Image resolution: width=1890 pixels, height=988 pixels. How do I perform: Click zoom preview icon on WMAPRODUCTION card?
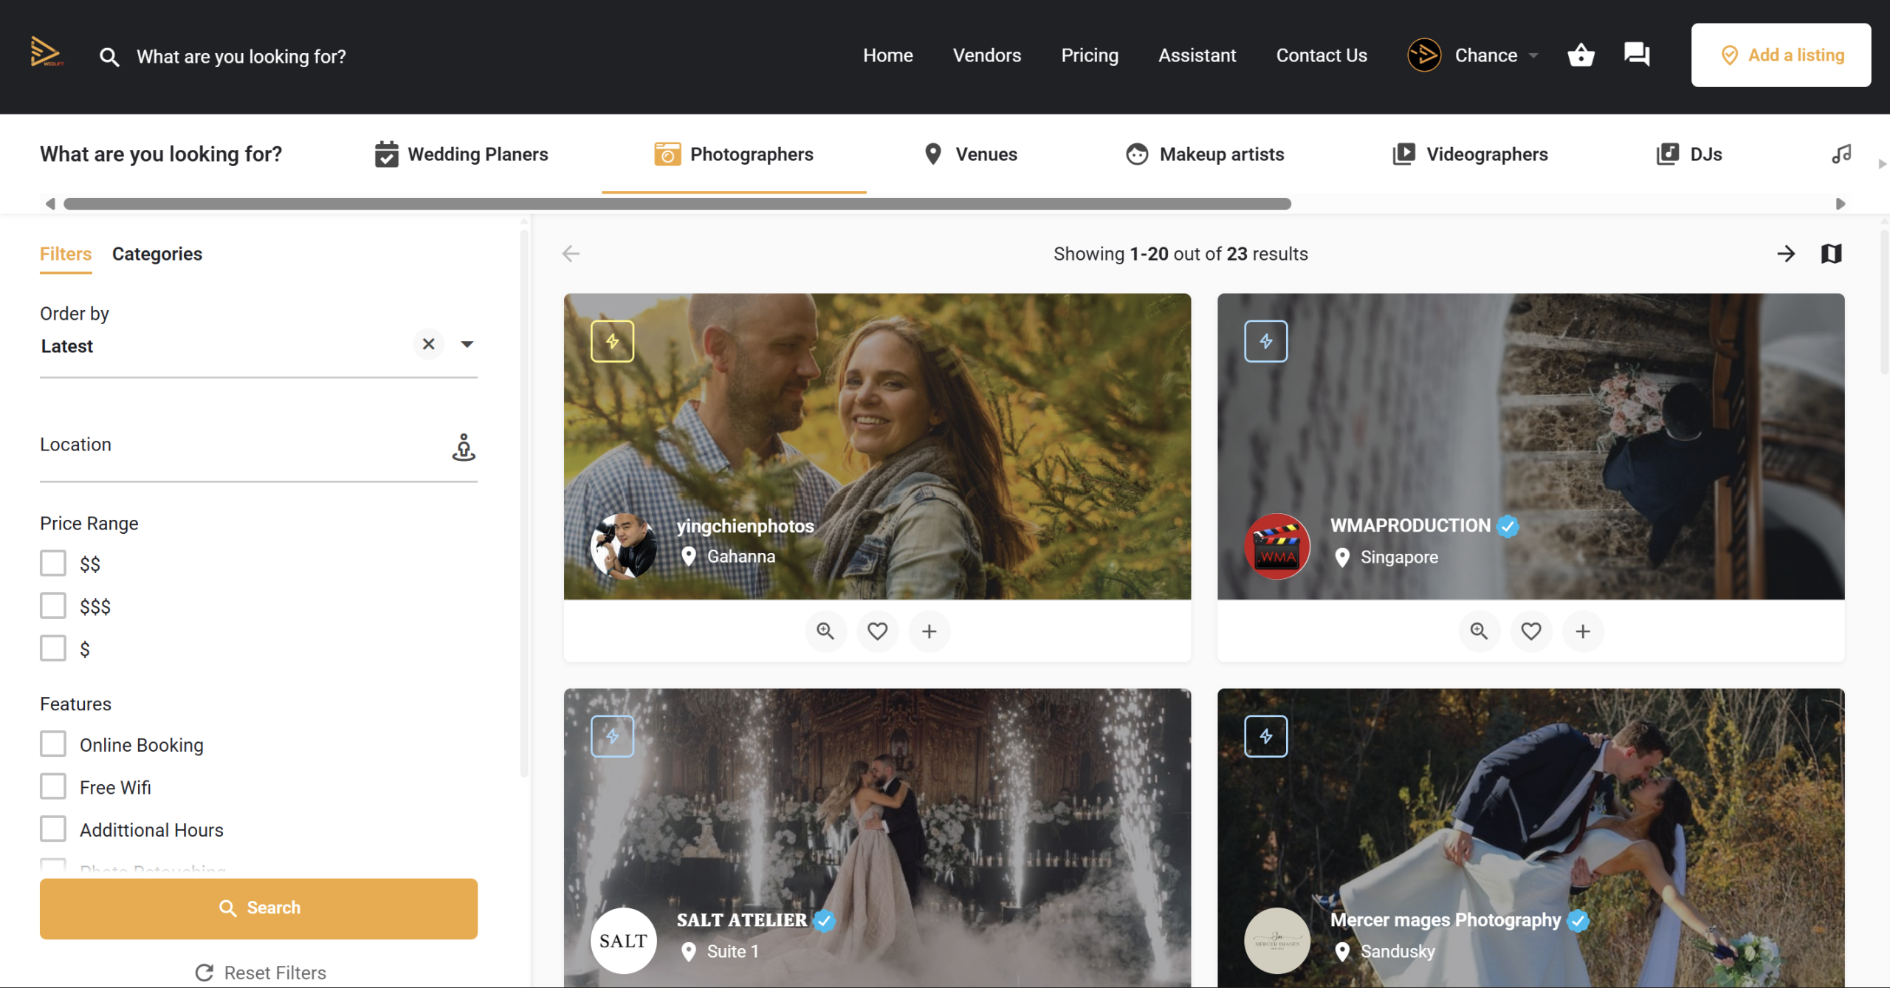[x=1479, y=631]
